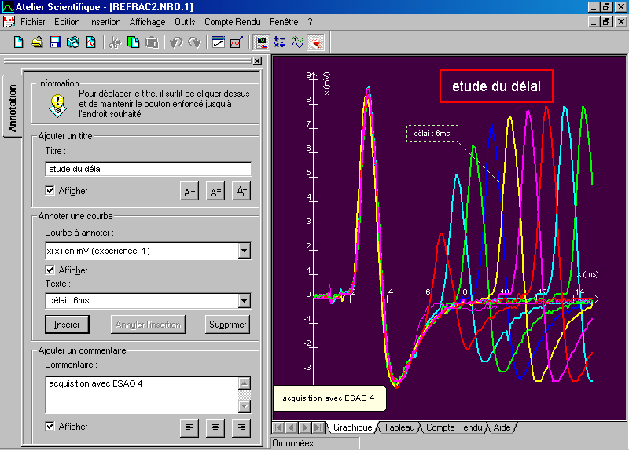Open the Fenêtre menu
The width and height of the screenshot is (629, 451).
point(284,22)
